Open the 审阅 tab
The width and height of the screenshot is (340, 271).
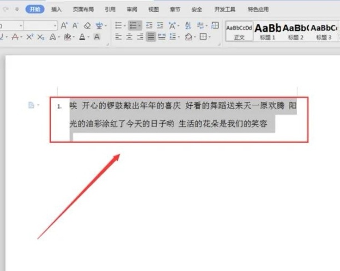[x=132, y=9]
